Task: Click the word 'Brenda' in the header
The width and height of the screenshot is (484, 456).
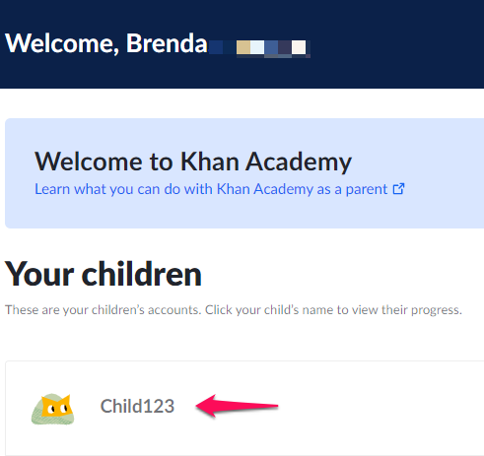Action: click(167, 43)
